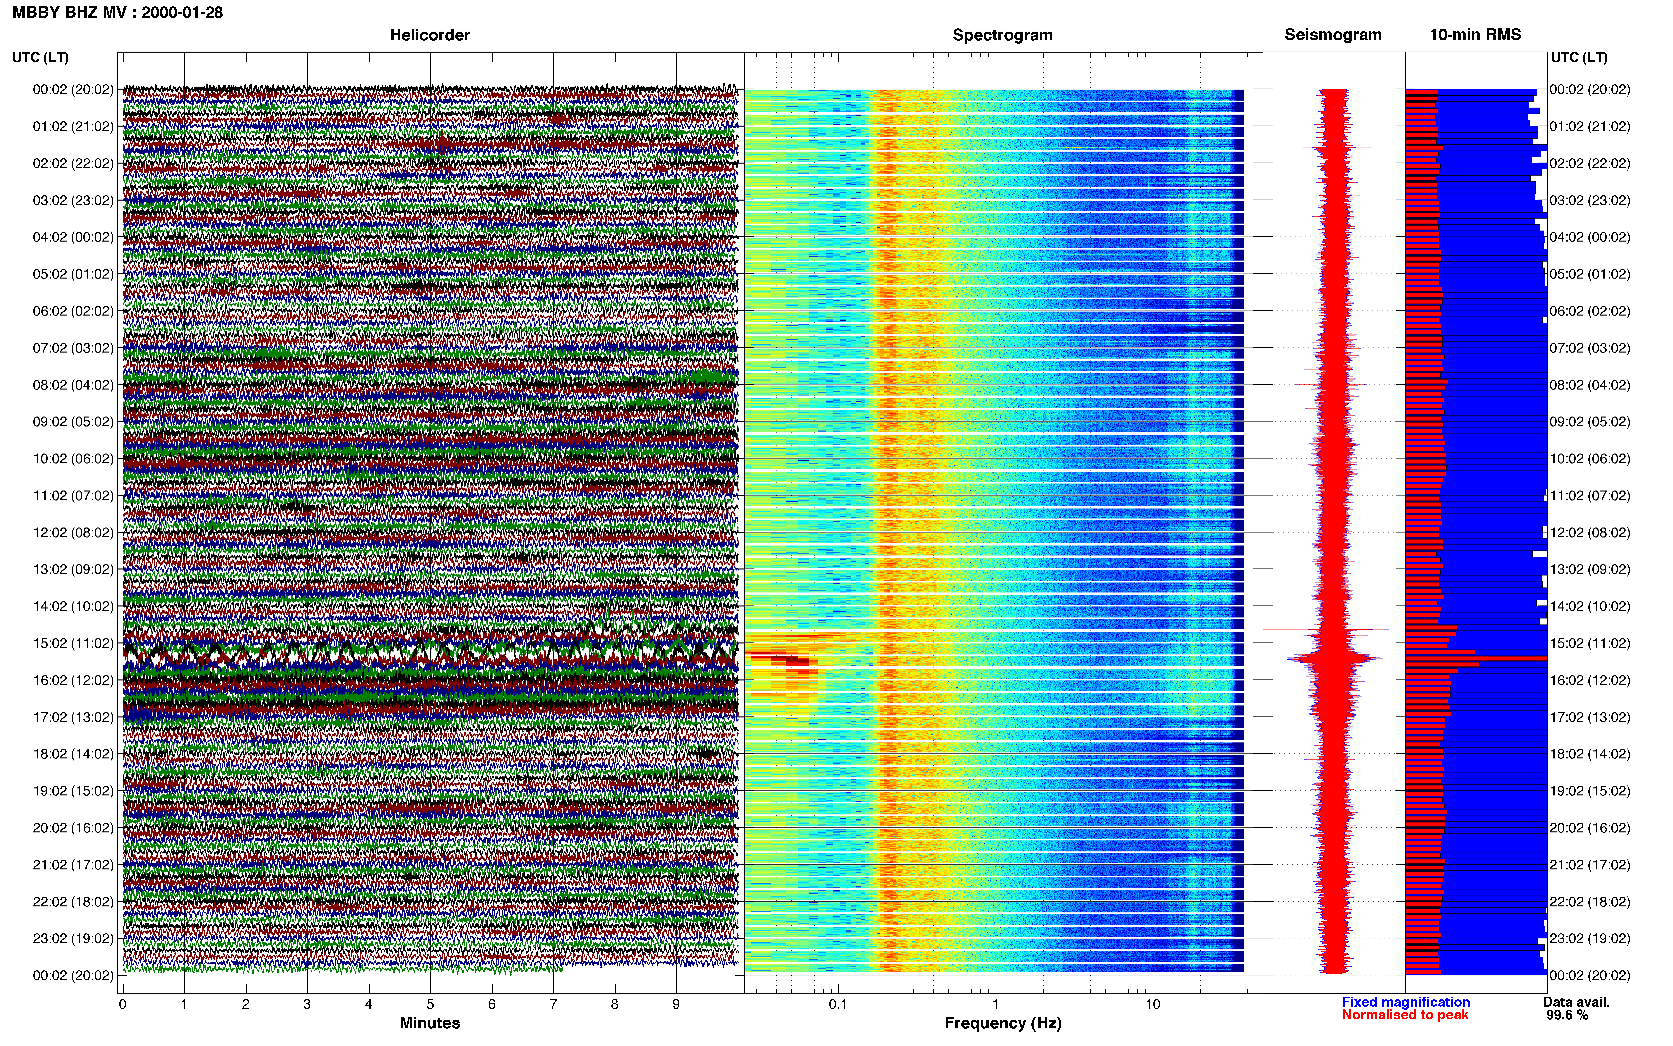Click the left time label 07:02 (03:02)

[73, 348]
